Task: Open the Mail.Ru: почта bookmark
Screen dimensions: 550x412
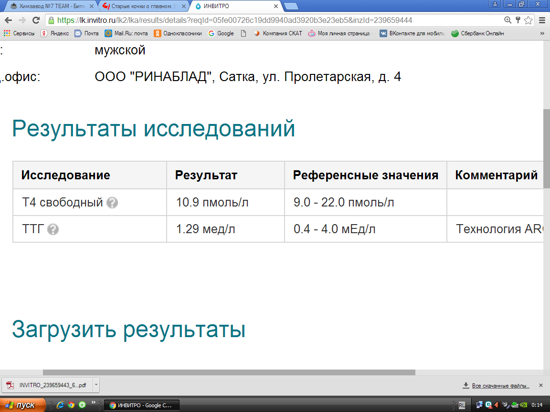Action: pos(126,33)
